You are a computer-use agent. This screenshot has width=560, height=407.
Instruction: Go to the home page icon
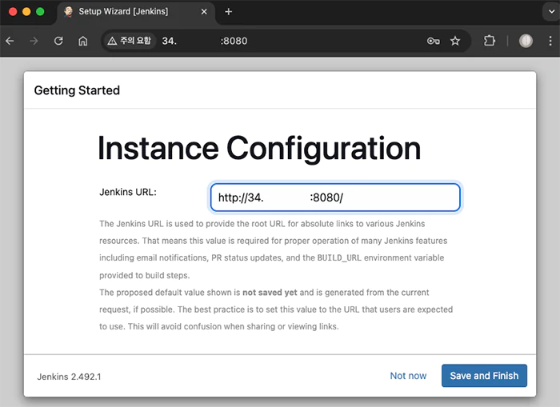(83, 41)
